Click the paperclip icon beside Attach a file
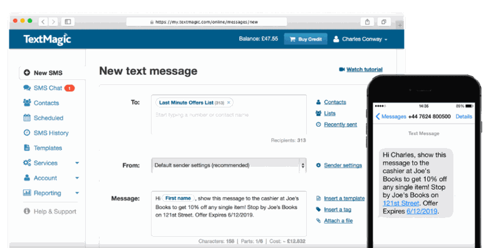 [x=318, y=221]
